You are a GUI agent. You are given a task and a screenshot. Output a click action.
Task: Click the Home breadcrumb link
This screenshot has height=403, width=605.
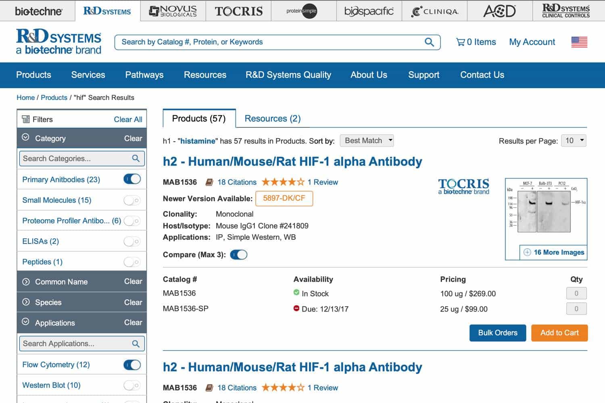click(25, 98)
